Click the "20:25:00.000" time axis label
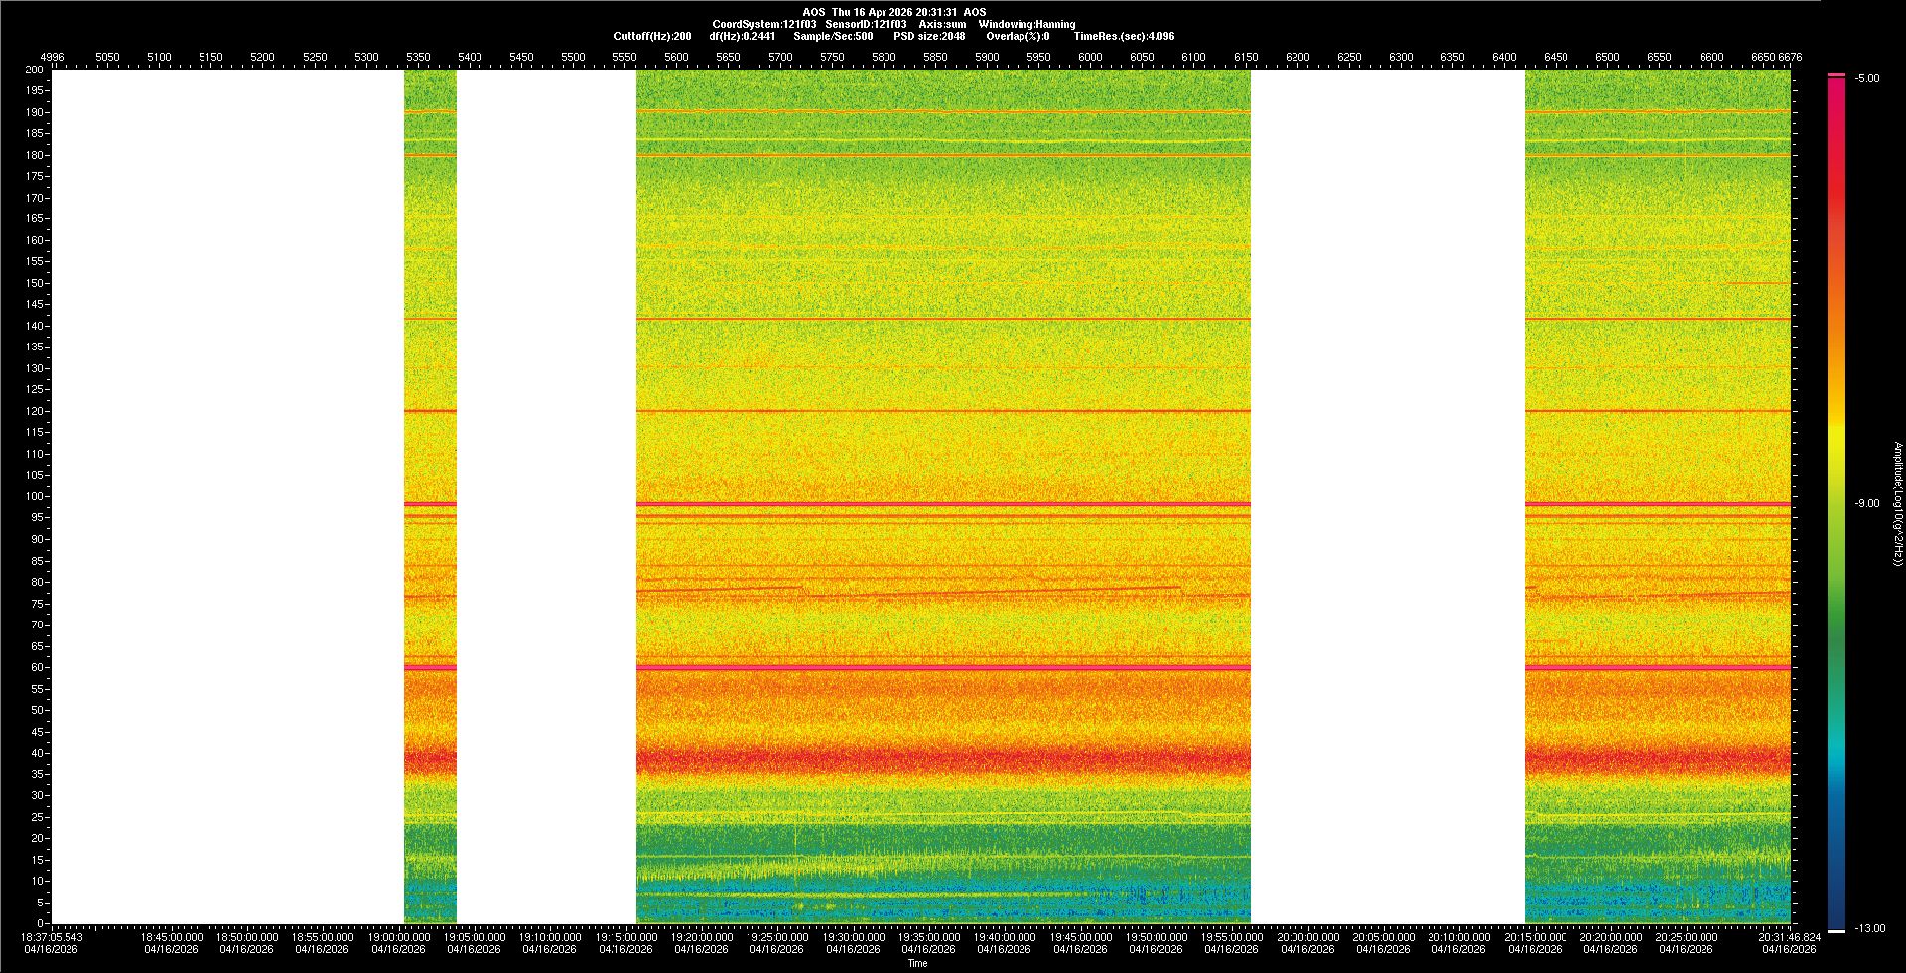This screenshot has width=1906, height=973. point(1687,936)
